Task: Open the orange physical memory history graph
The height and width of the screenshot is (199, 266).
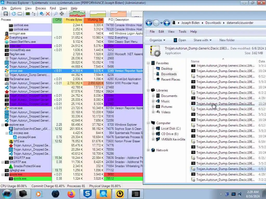Action: pos(118,14)
